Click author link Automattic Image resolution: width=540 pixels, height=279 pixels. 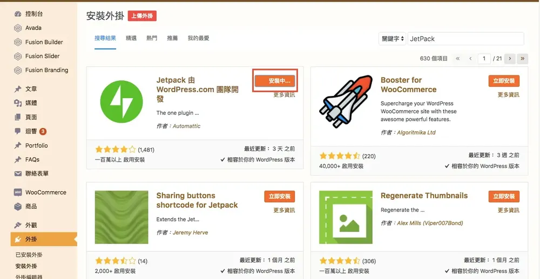[186, 126]
